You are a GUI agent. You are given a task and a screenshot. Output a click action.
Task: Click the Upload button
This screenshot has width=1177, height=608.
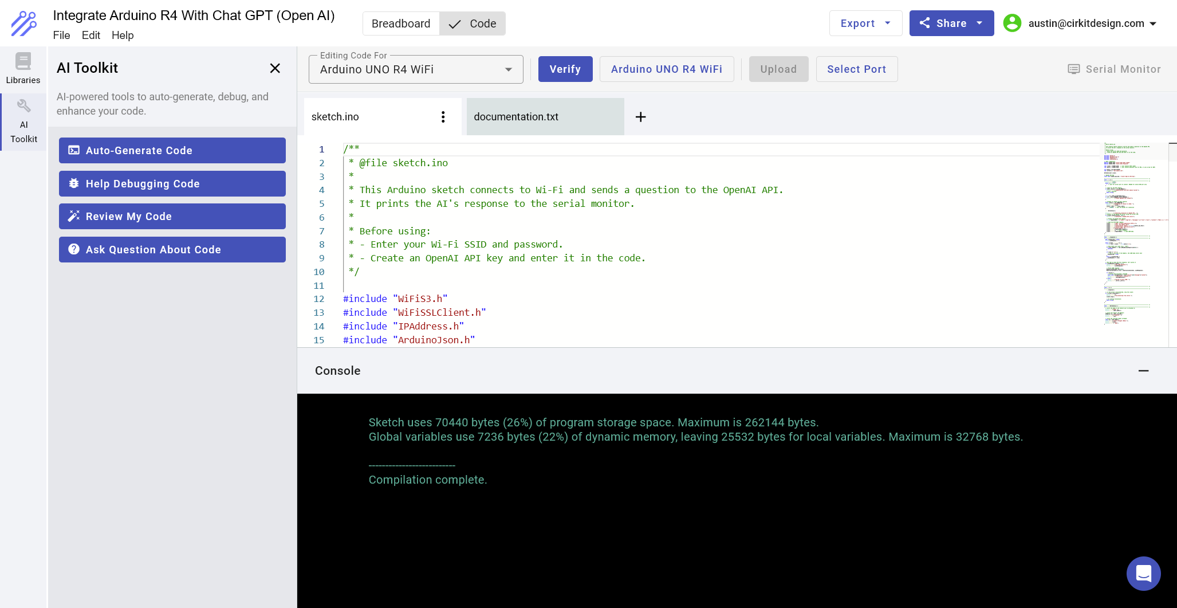778,69
